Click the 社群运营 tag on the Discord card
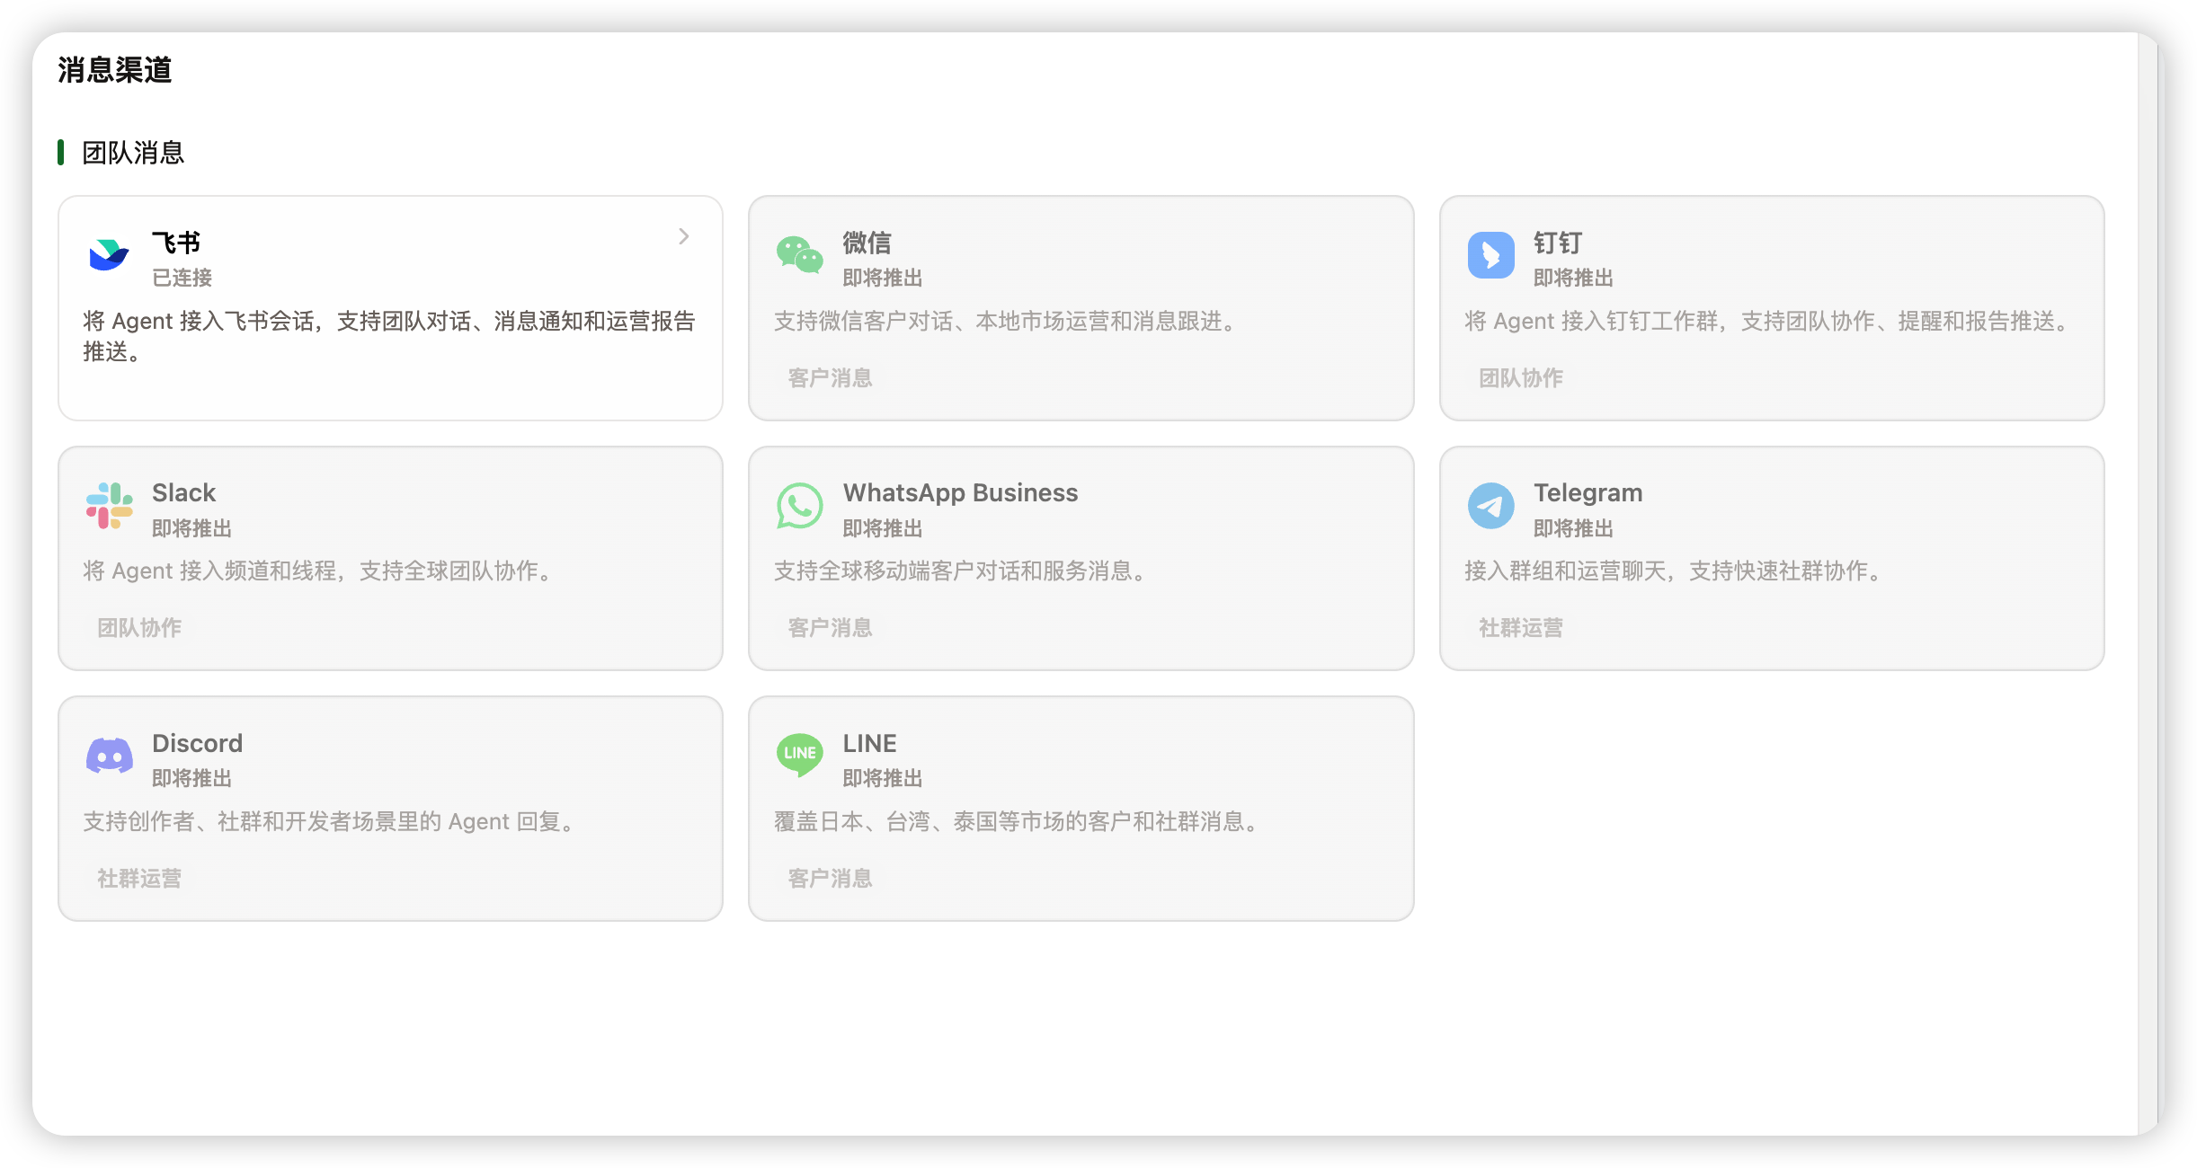Screen dimensions: 2197x1168 tap(139, 879)
